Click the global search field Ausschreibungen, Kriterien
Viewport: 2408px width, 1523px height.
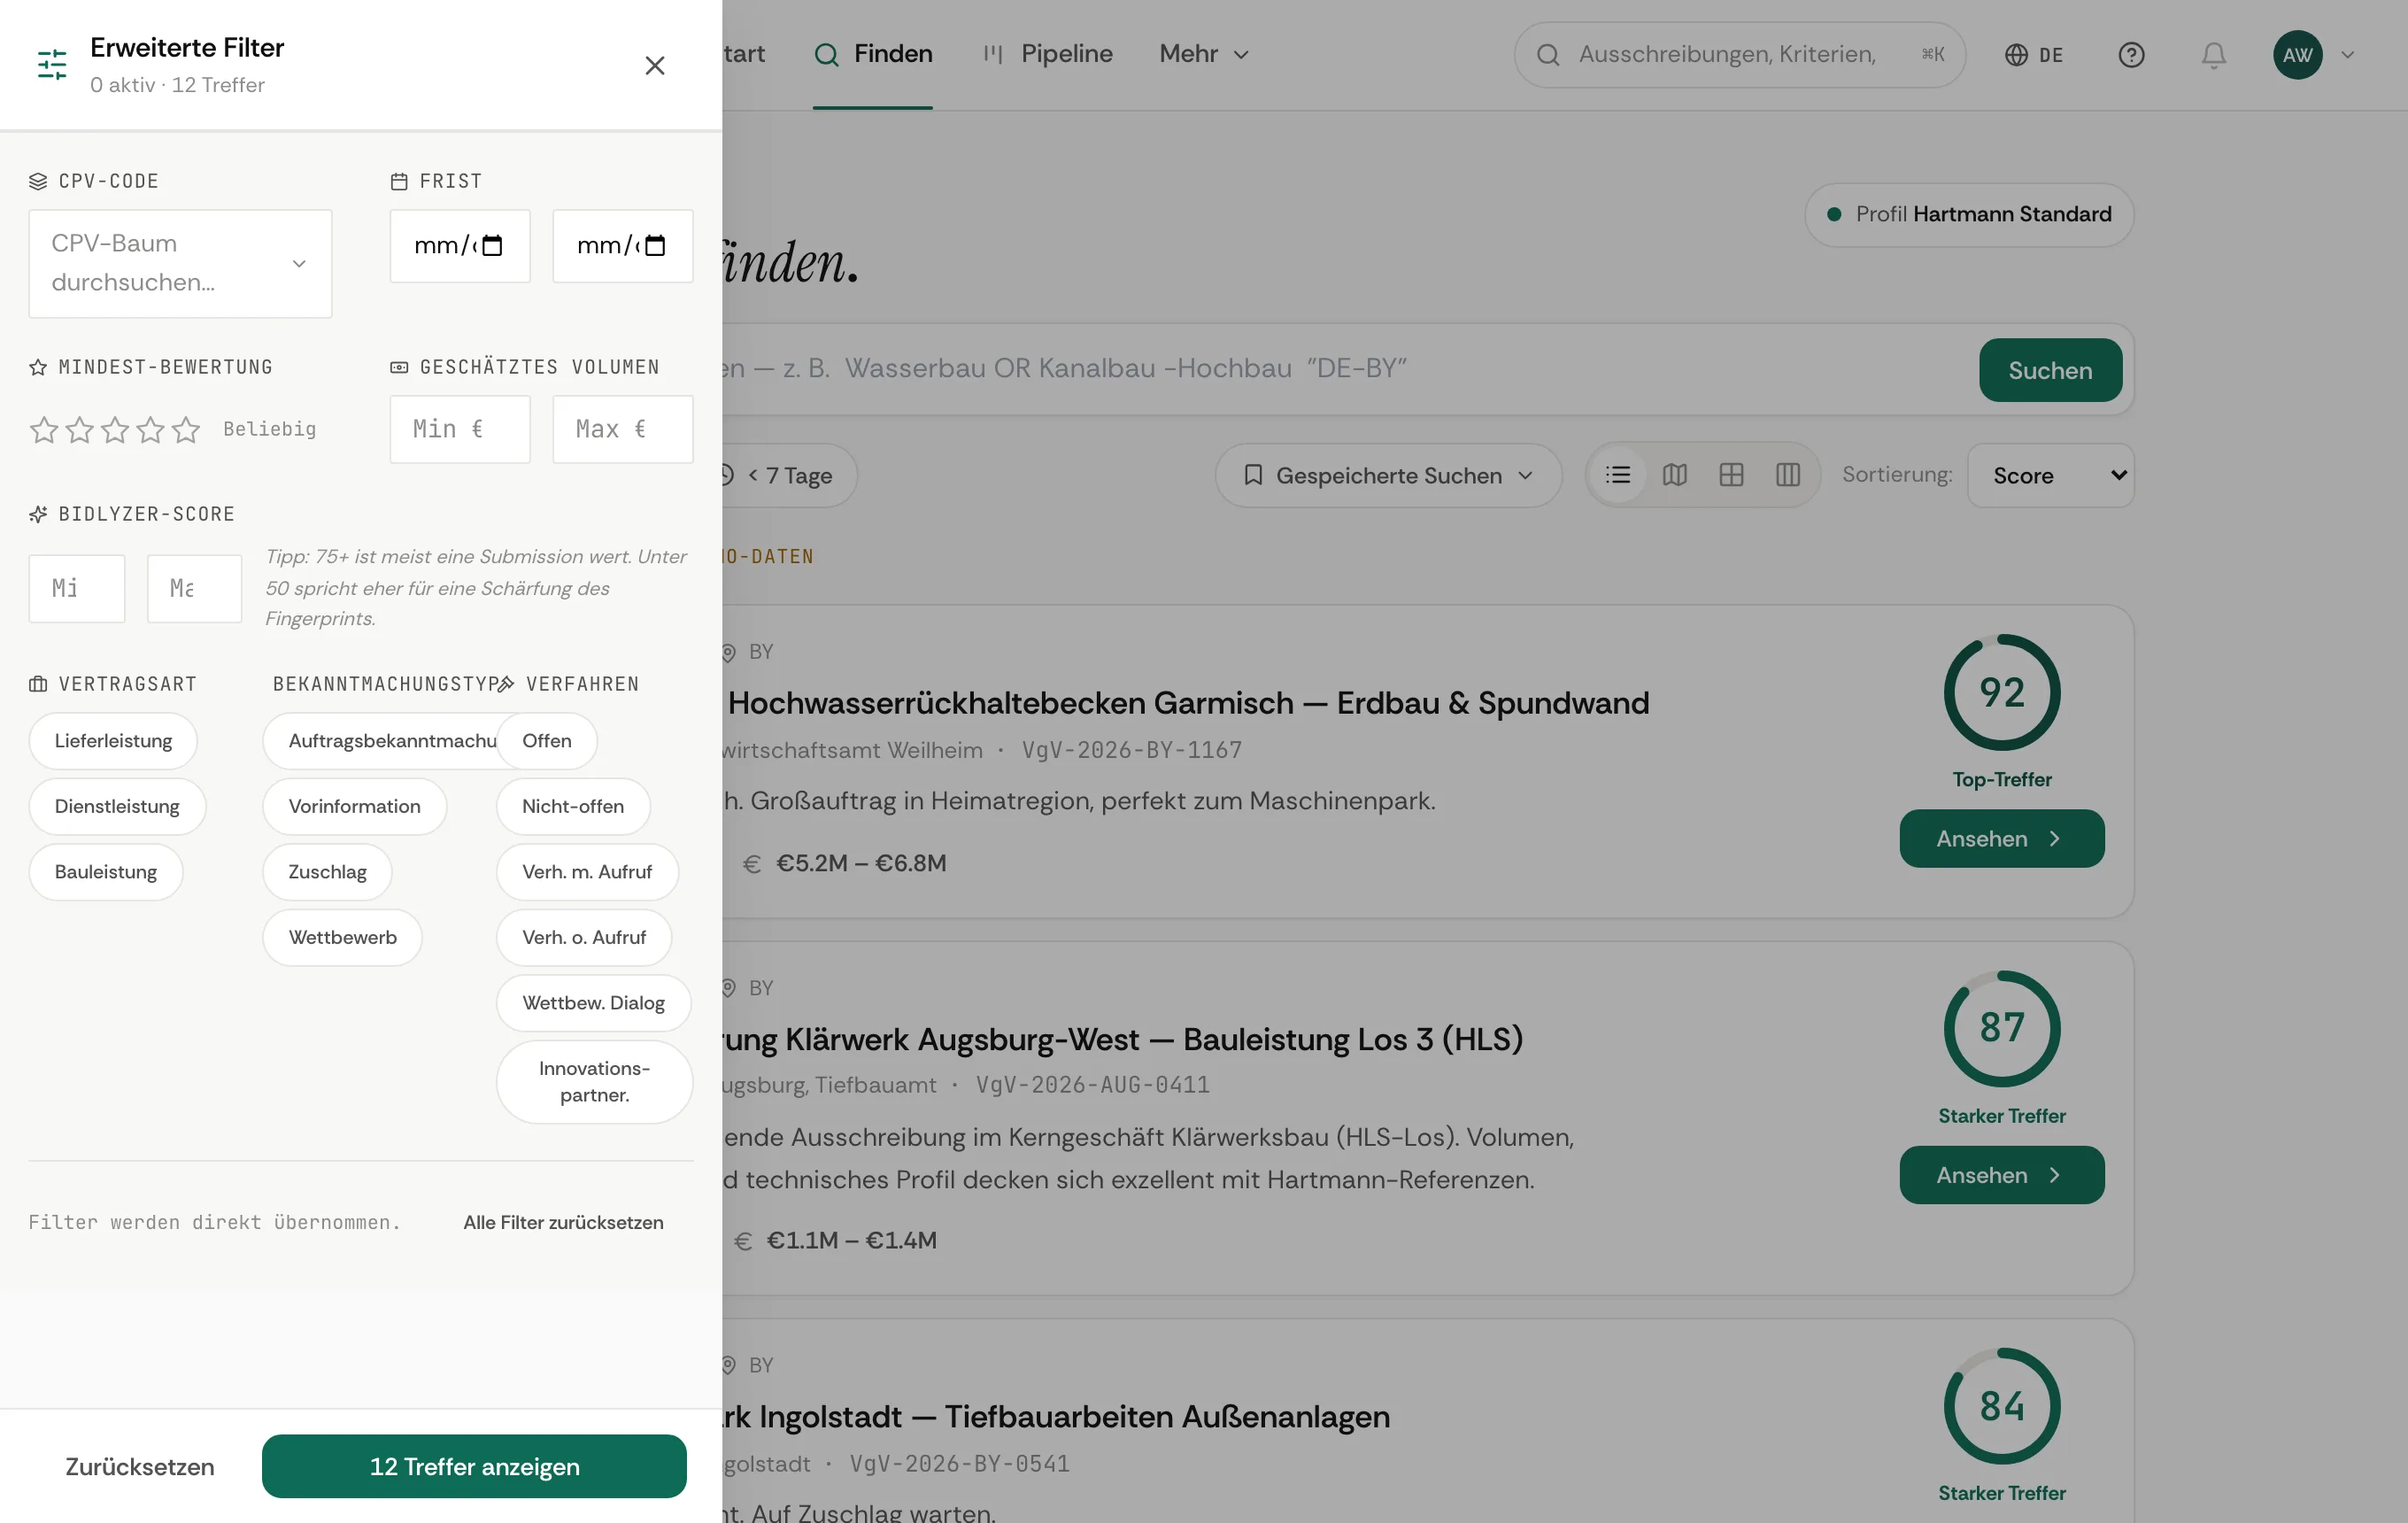1740,55
